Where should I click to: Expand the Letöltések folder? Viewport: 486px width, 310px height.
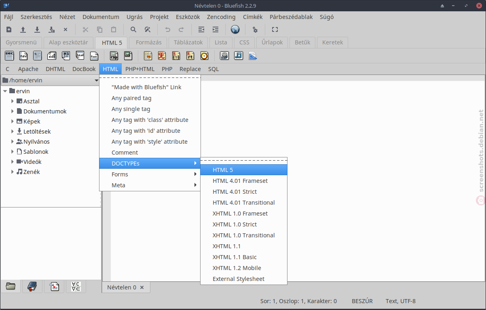point(13,132)
